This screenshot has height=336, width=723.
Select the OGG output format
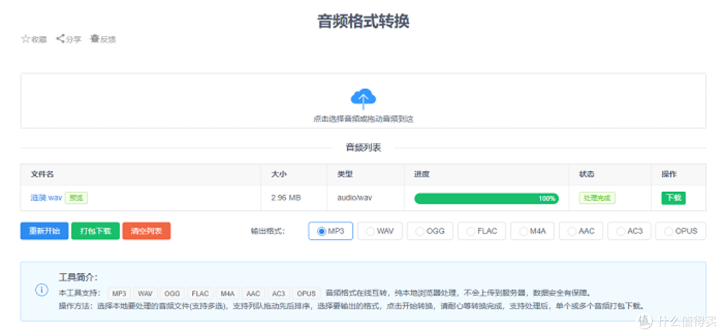430,231
